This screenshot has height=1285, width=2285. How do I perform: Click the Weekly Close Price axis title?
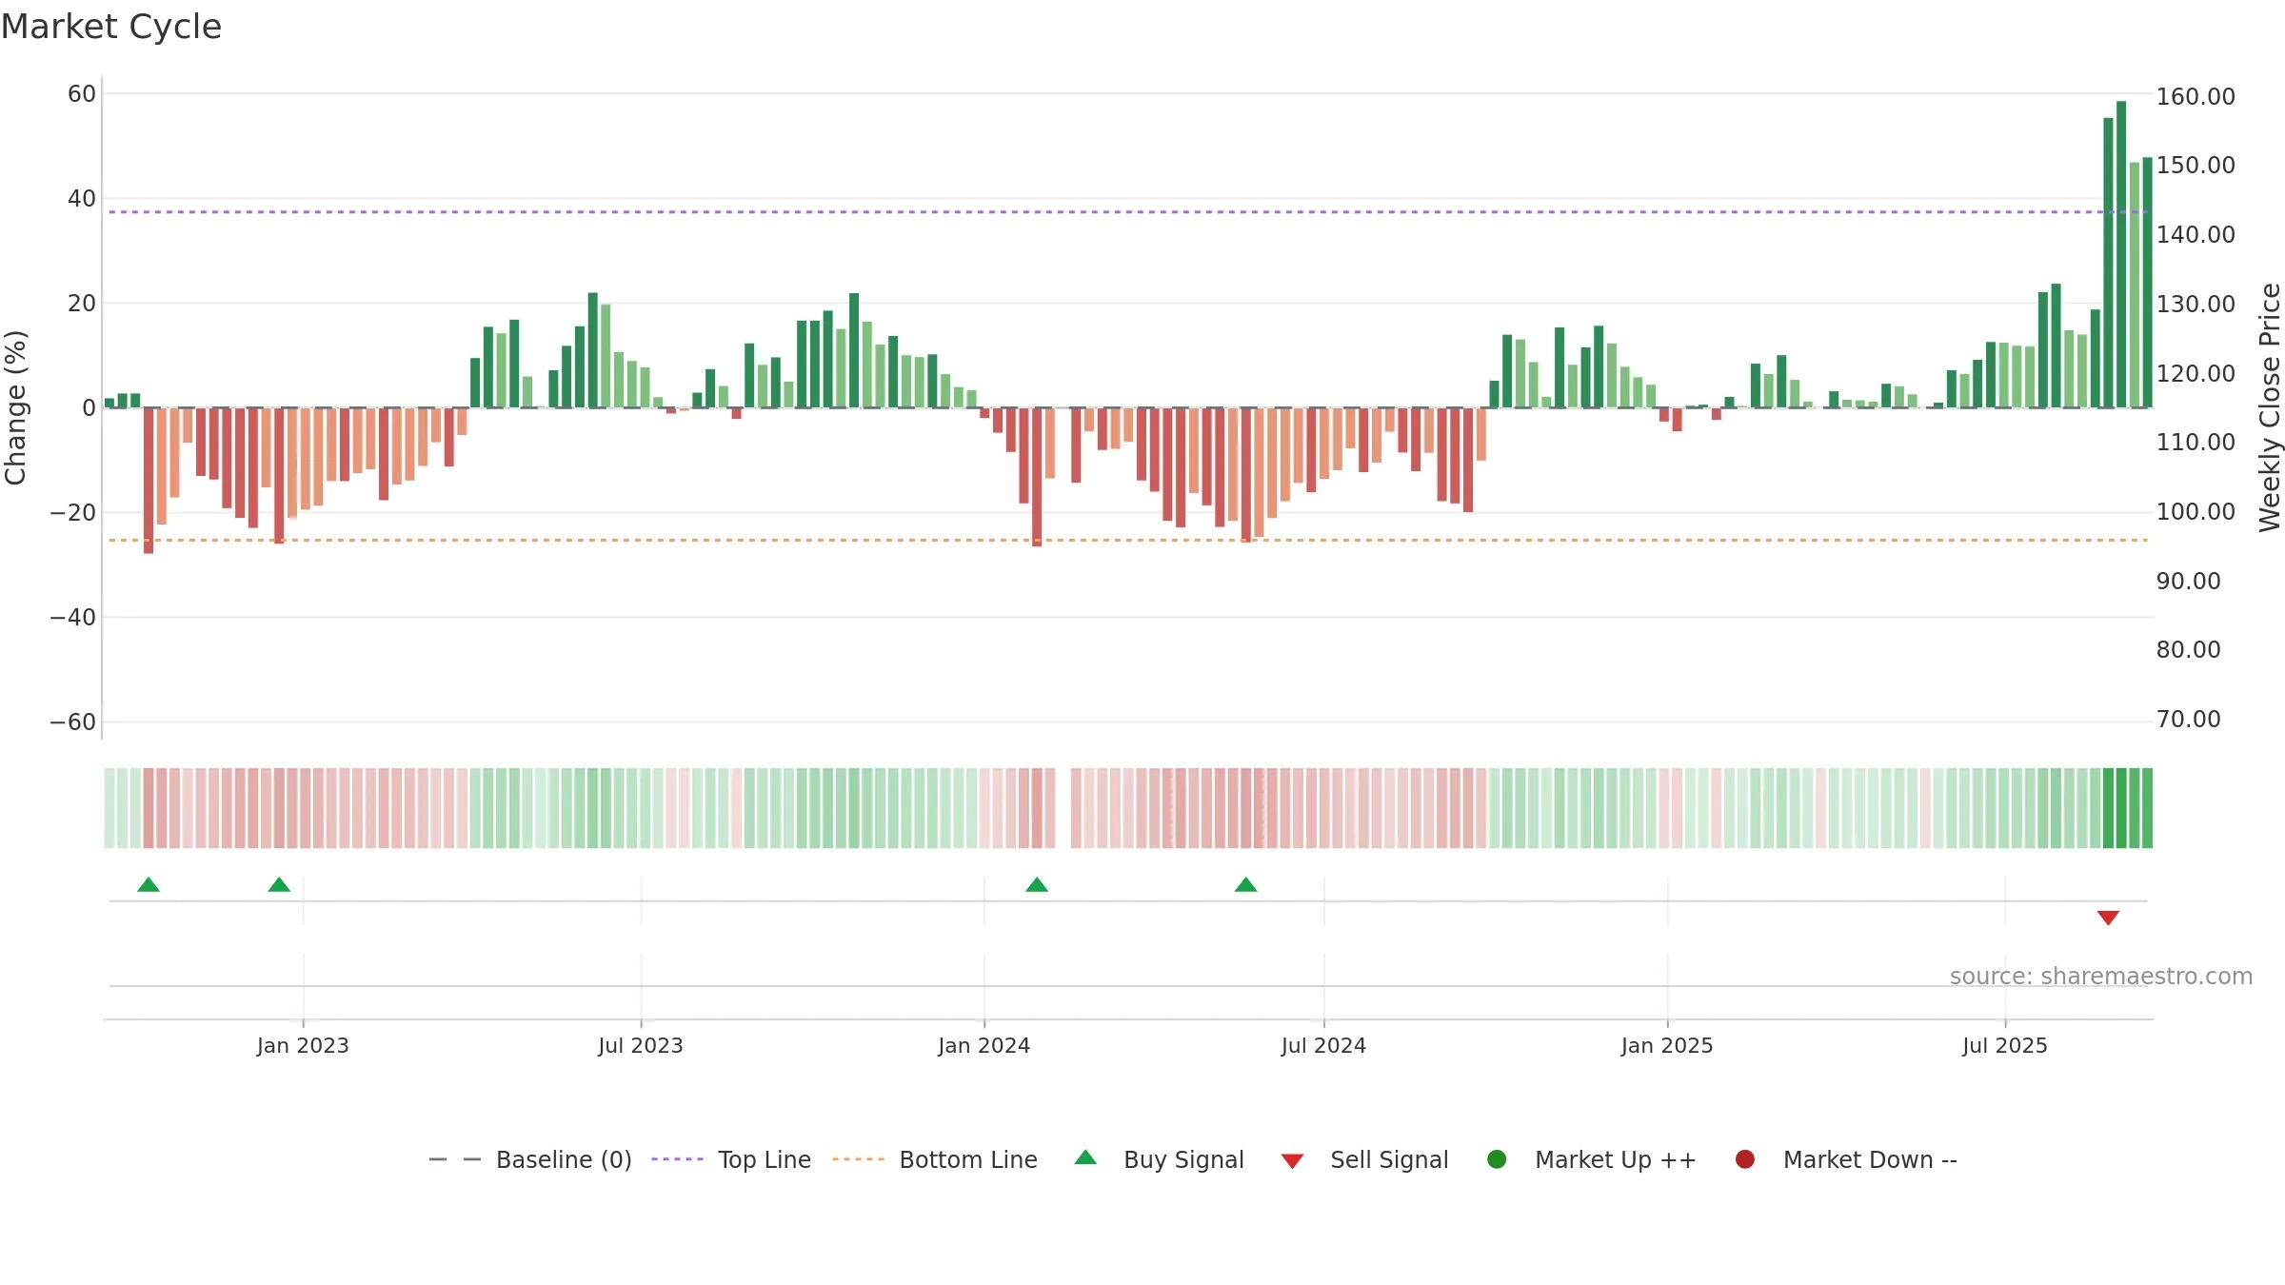pos(2270,407)
